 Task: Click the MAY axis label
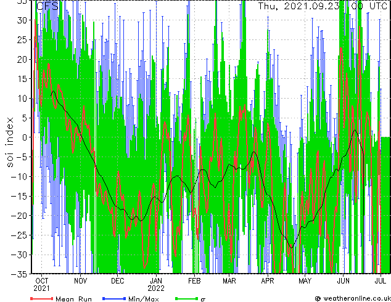click(305, 281)
